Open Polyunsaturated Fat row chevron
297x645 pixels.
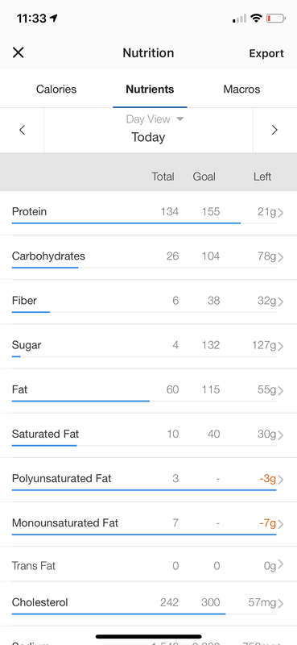point(281,480)
